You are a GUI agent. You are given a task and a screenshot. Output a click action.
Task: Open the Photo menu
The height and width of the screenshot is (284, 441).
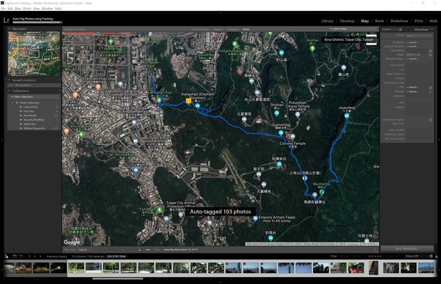pyautogui.click(x=27, y=9)
